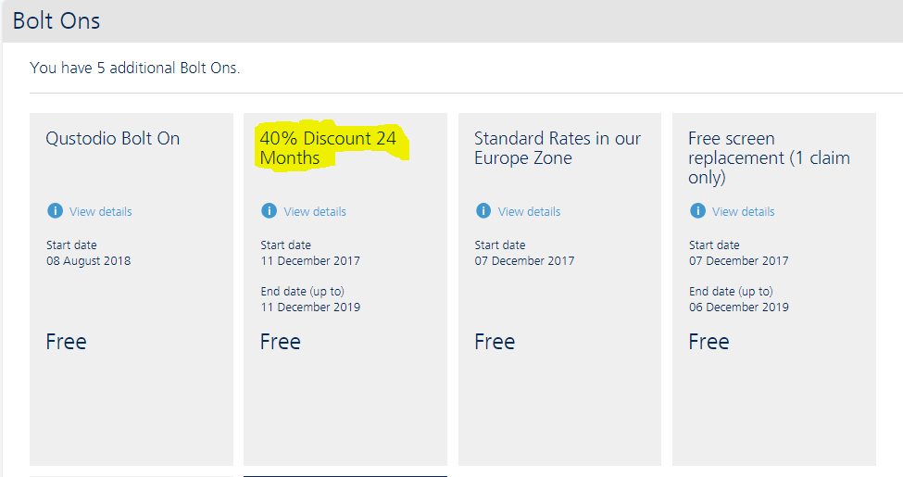
Task: Click the Free price in the 40% Discount card
Action: click(x=281, y=342)
